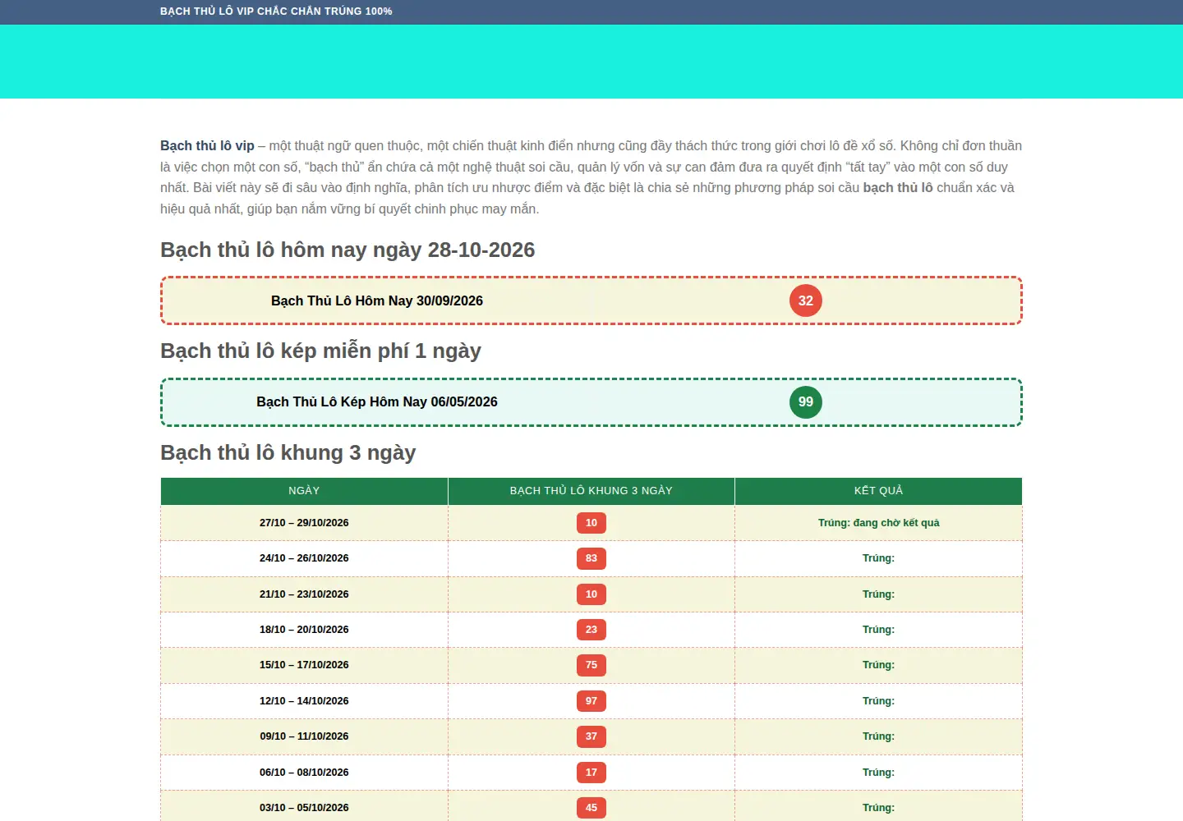Click label "Bạch Thủ Lô Kép Hôm Nay 06/05/2026"
This screenshot has width=1183, height=821.
(x=377, y=401)
